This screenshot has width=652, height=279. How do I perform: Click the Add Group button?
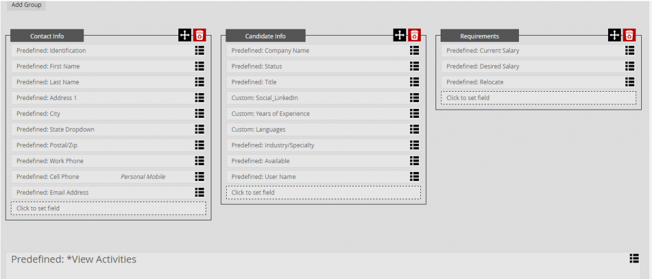[x=26, y=5]
